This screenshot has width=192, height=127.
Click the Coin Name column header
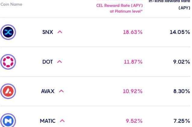[11, 5]
